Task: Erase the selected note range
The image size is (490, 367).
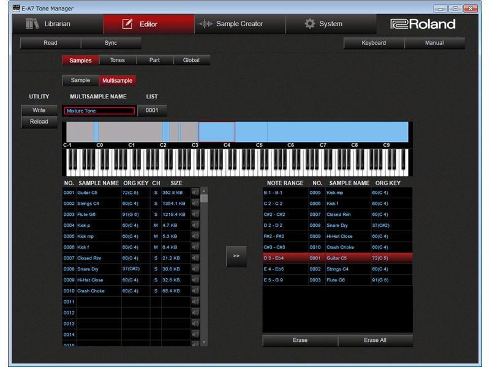Action: [x=300, y=340]
